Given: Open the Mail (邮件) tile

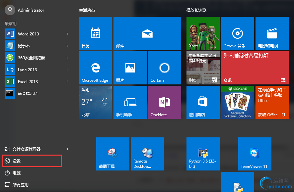Looking at the screenshot, I should point(147,33).
